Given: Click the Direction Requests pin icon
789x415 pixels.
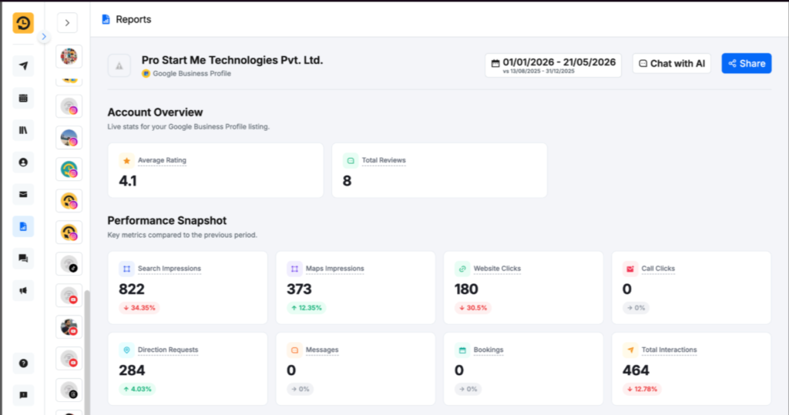Looking at the screenshot, I should coord(127,350).
